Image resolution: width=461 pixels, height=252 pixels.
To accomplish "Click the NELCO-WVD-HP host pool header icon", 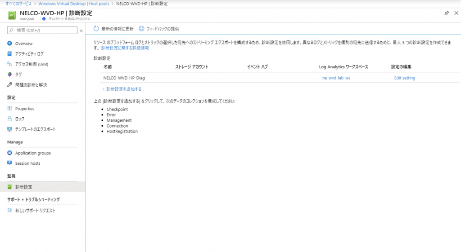I will (x=12, y=15).
